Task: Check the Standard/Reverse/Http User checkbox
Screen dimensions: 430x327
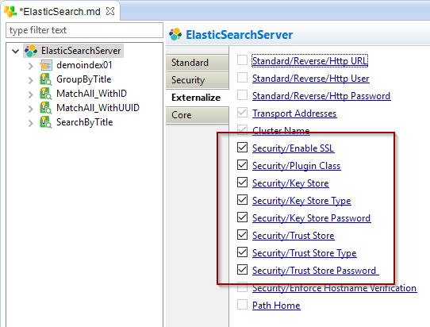Action: [x=243, y=77]
